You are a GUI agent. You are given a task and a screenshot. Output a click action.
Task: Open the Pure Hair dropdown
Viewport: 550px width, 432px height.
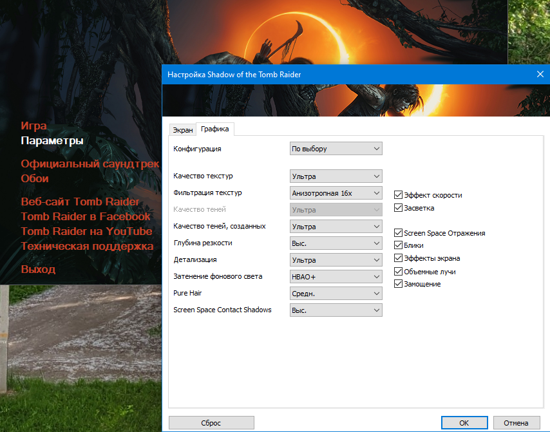336,294
